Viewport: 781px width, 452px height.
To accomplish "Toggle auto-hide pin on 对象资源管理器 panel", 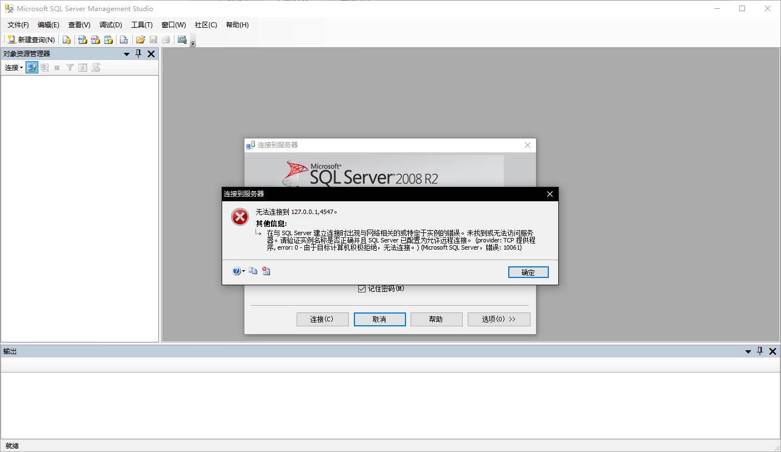I will 139,54.
